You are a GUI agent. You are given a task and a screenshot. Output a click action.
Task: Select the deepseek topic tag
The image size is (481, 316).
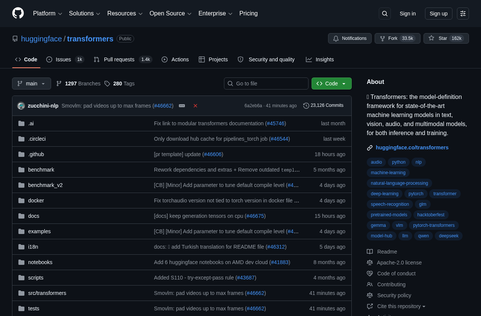point(449,236)
